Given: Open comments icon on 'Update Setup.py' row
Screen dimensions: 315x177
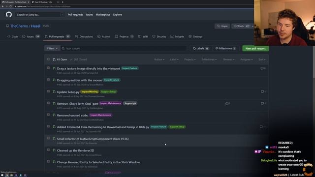Looking at the screenshot, I should (x=263, y=91).
